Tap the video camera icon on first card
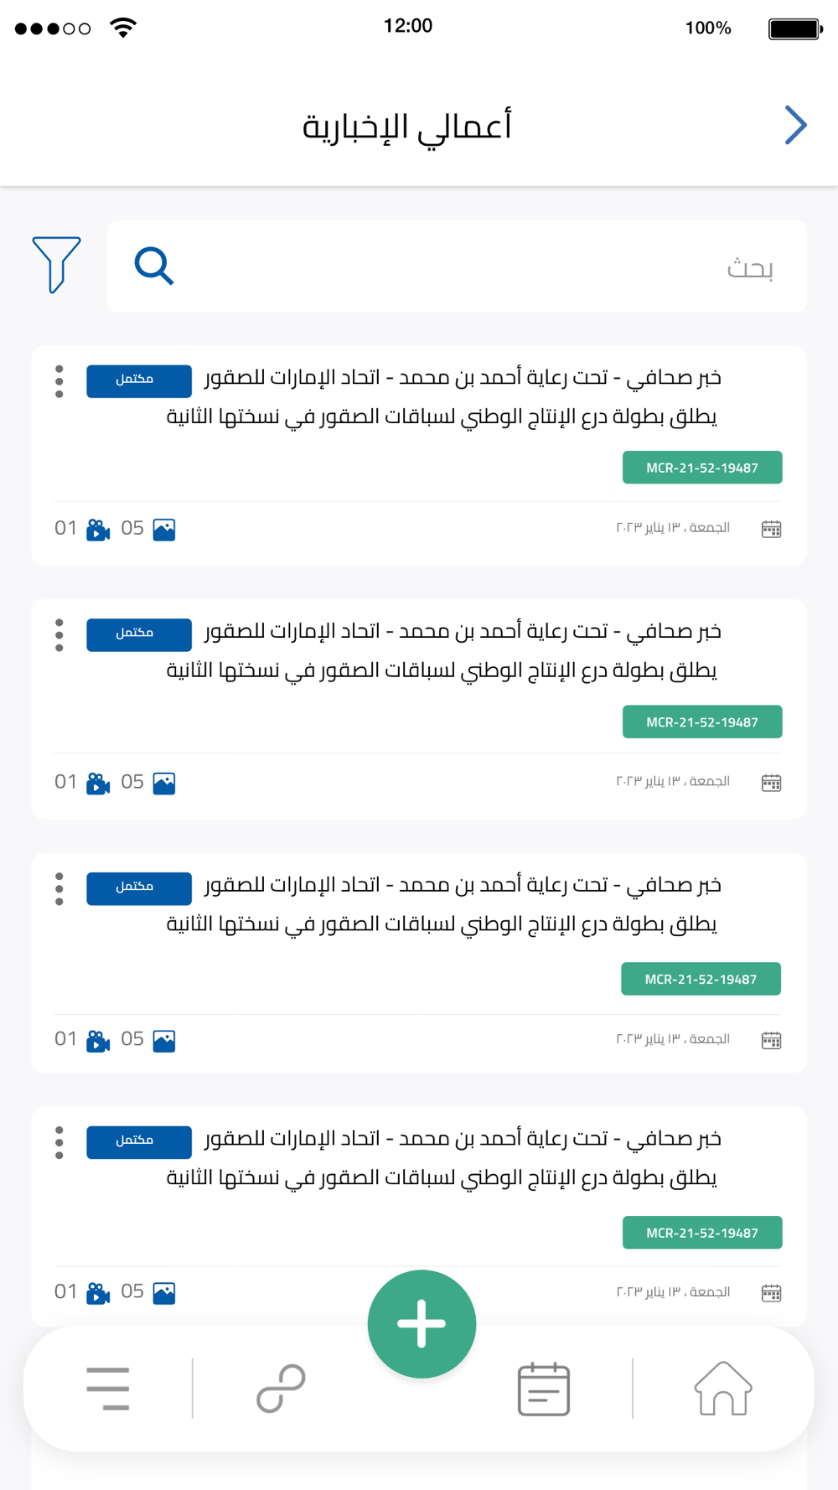Viewport: 838px width, 1490px height. 98,530
